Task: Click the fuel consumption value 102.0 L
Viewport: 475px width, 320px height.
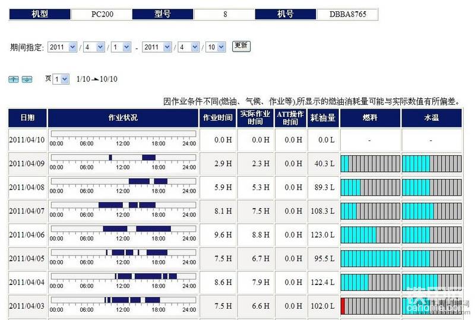Action: pyautogui.click(x=322, y=306)
